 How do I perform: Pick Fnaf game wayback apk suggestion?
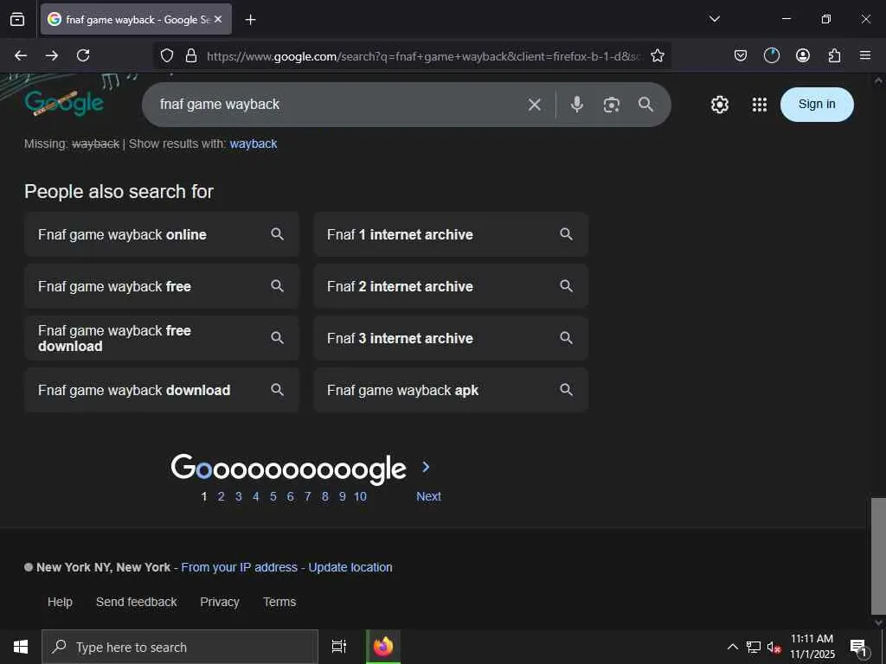coord(451,390)
